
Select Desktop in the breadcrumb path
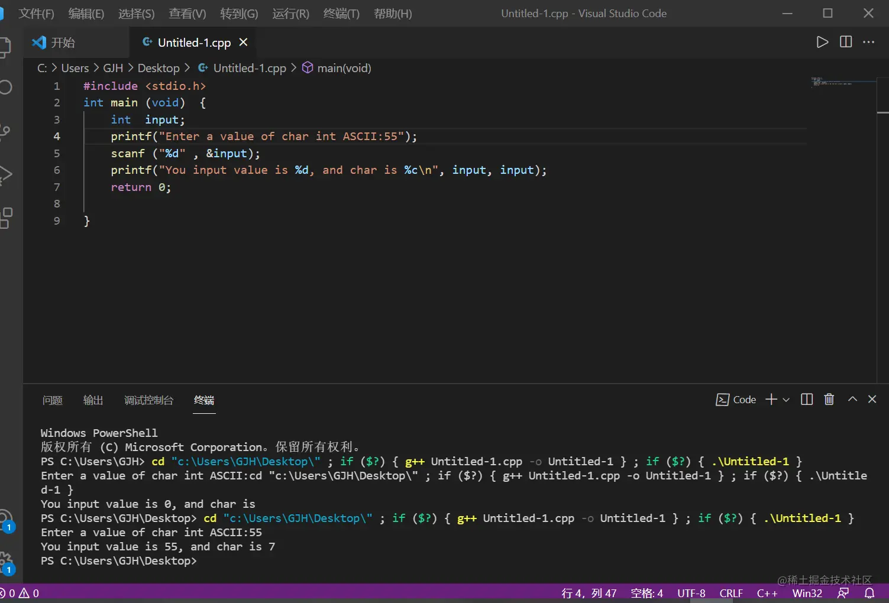[x=158, y=69]
